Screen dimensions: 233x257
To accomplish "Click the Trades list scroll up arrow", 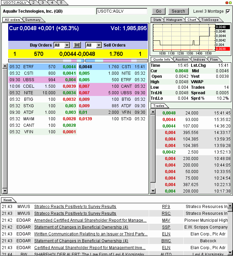I will click(153, 112).
